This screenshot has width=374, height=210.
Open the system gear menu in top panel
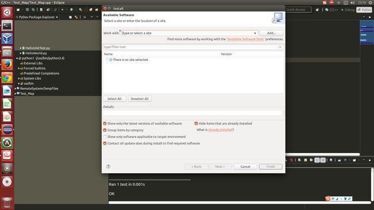(x=370, y=3)
